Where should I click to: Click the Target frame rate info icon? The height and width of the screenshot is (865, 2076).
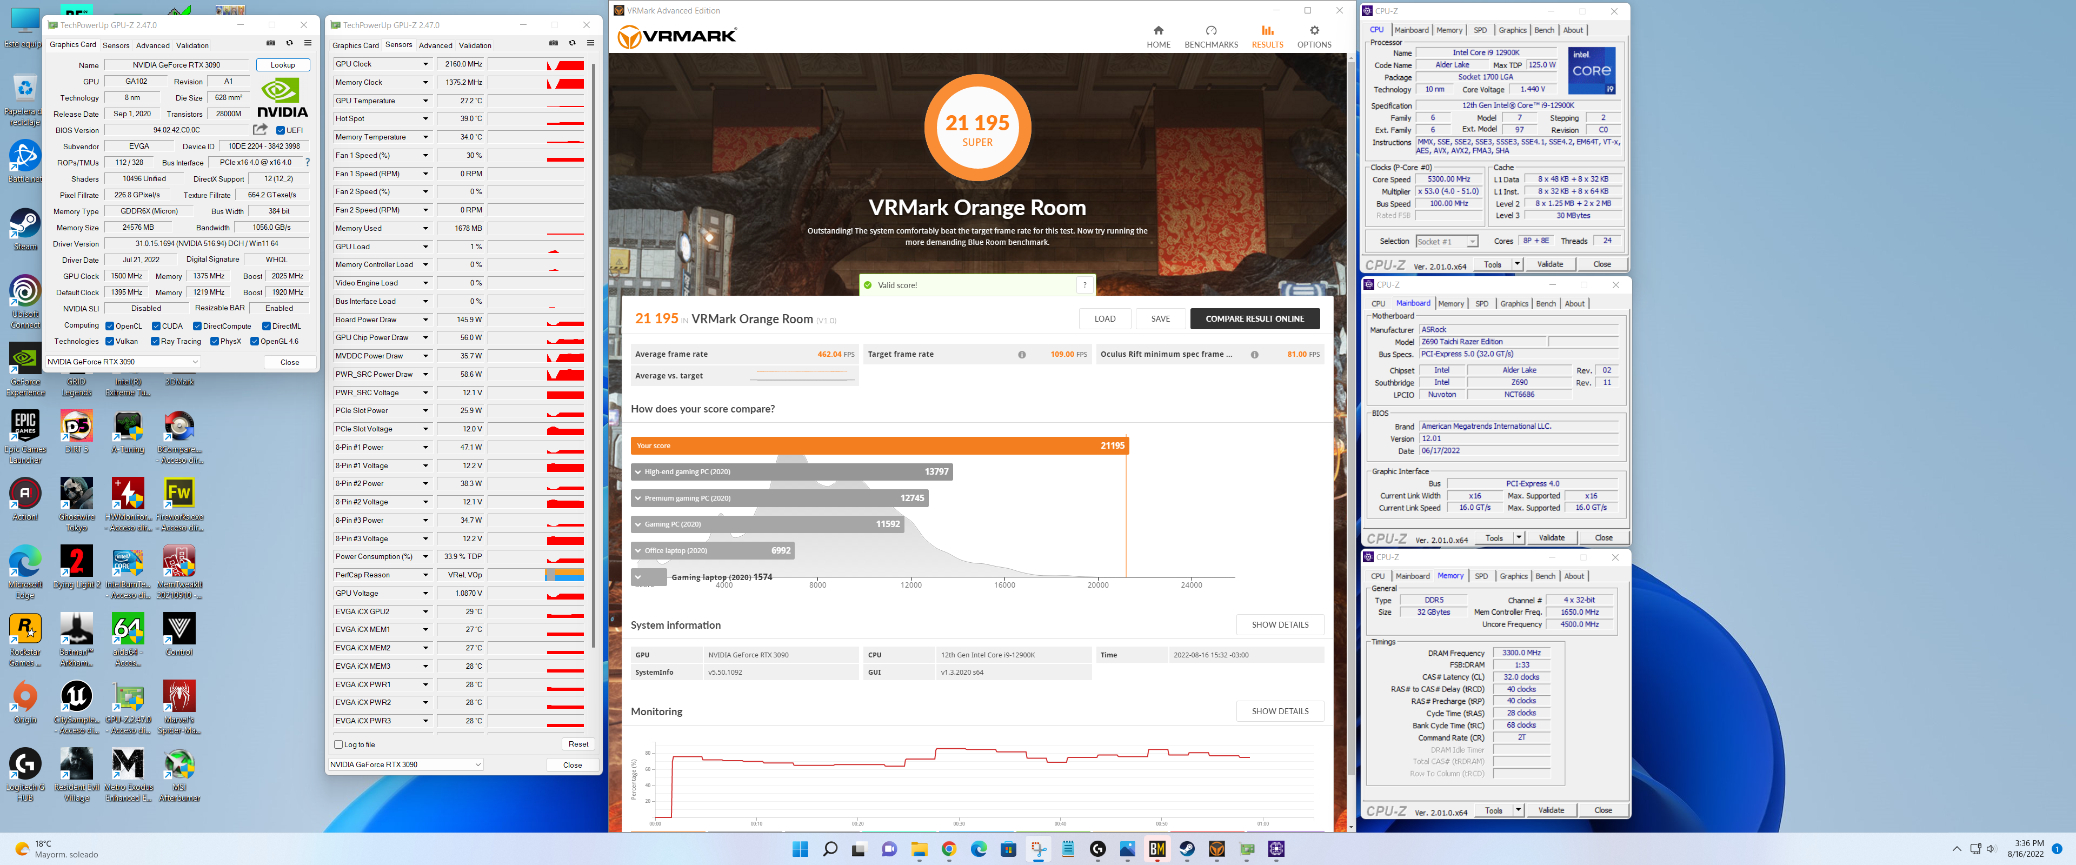coord(1021,355)
